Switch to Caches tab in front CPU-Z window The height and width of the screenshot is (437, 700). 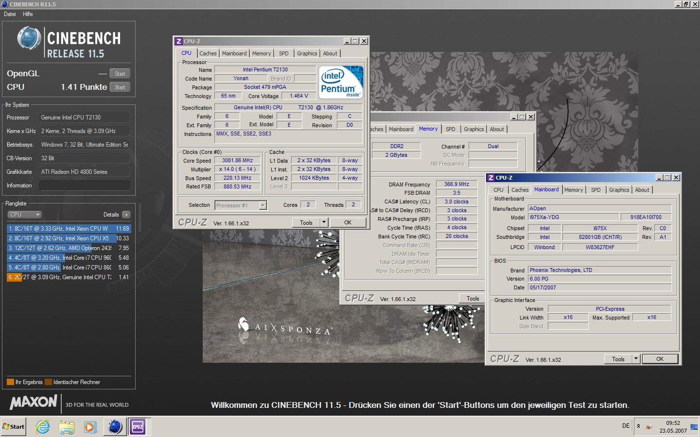coord(208,53)
